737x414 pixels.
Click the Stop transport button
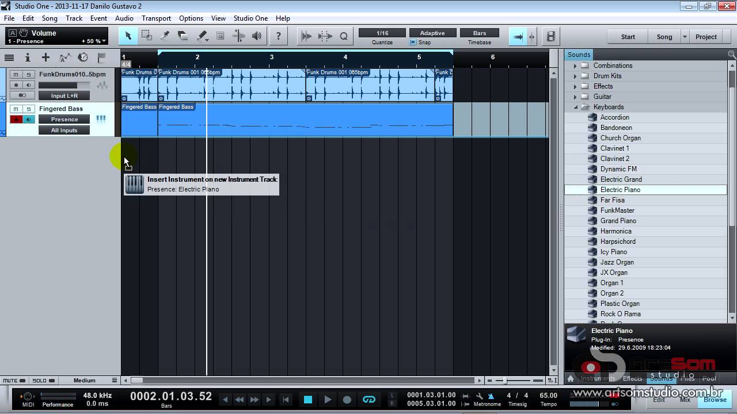pos(308,400)
